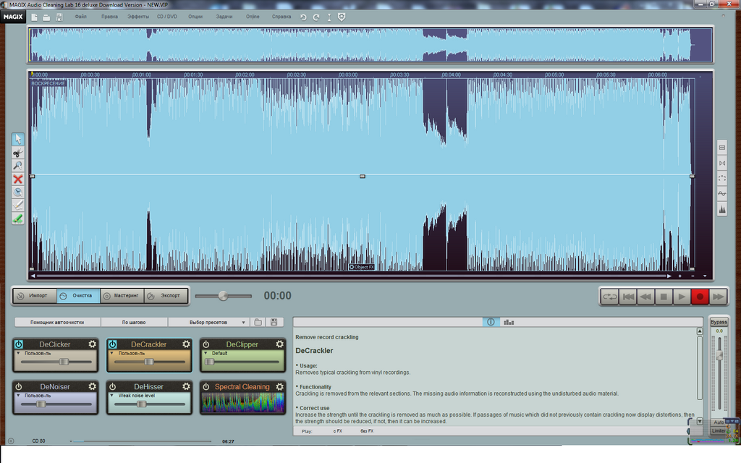Image resolution: width=741 pixels, height=463 pixels.
Task: Open a project using the folder icon in the top toolbar
Action: (46, 17)
